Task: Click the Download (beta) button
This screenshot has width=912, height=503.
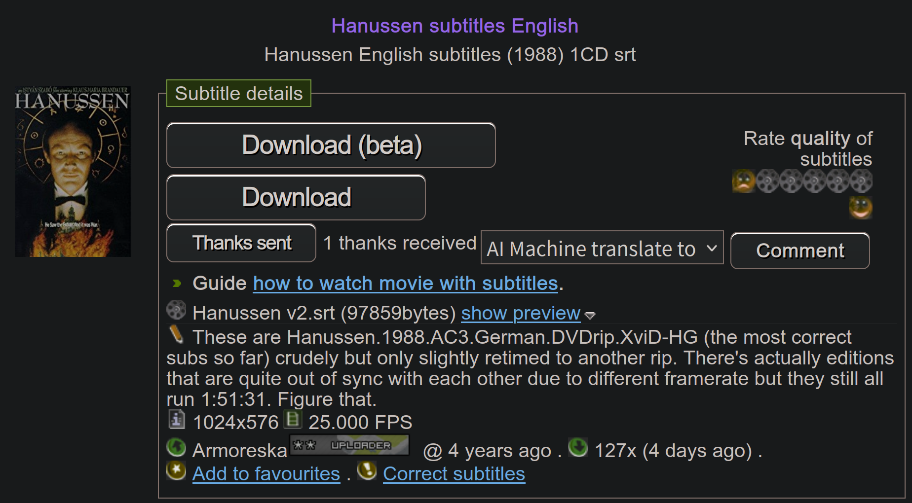Action: click(x=331, y=145)
